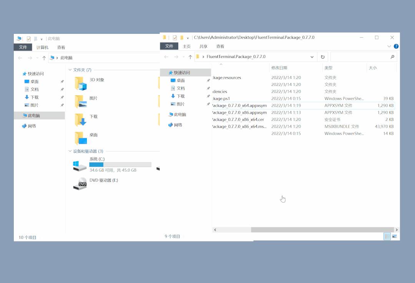Open the address bar history dropdown
This screenshot has height=283, width=415.
[x=313, y=56]
